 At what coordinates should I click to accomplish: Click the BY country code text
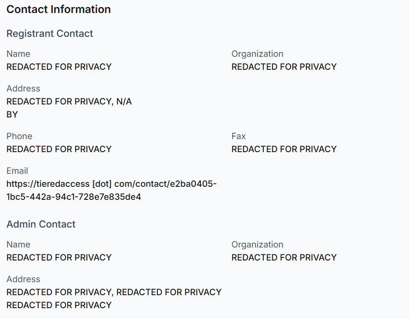point(12,114)
